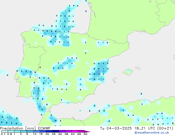This screenshot has height=135, width=175.
Task: Click the Mallorca island on the map
Action: (x=128, y=72)
